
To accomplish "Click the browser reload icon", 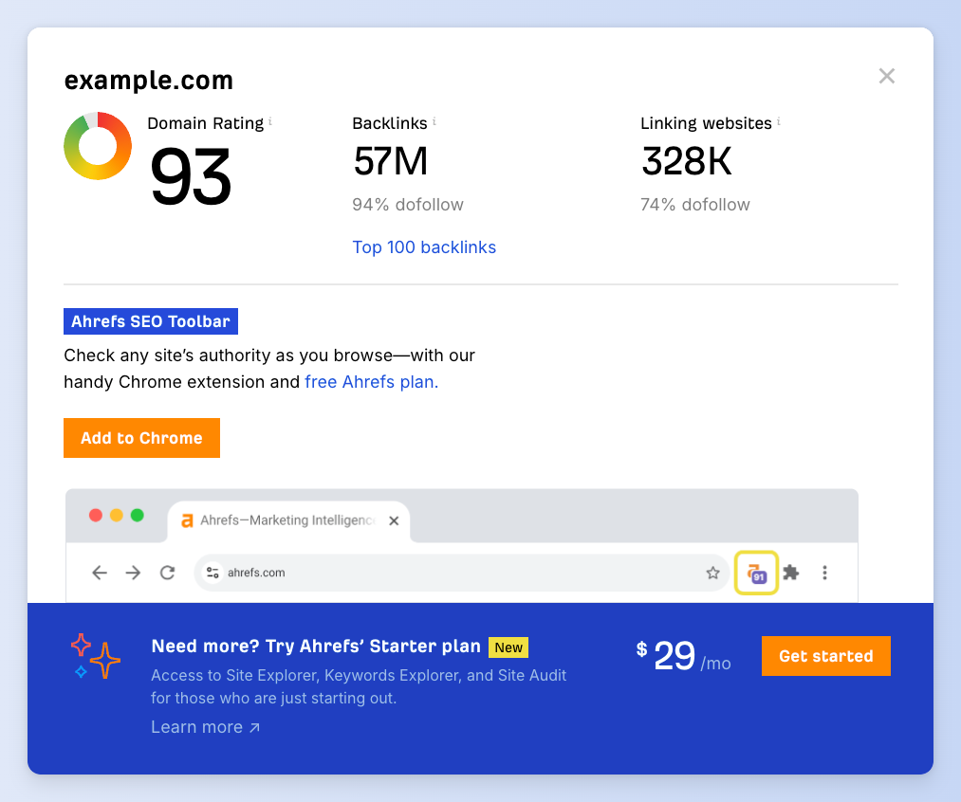I will [x=168, y=573].
